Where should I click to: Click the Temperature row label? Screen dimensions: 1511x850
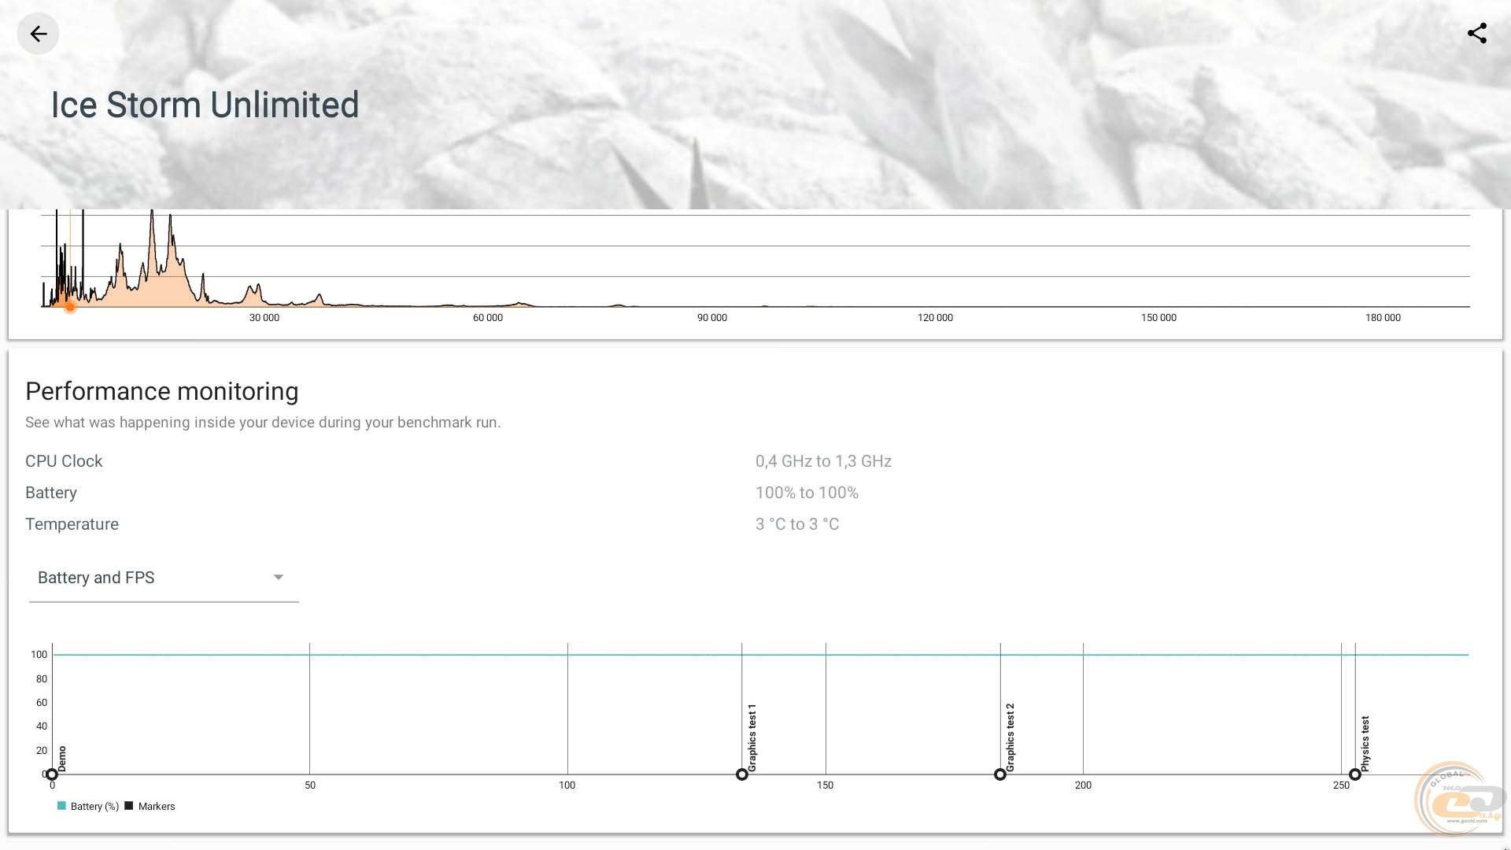(72, 524)
